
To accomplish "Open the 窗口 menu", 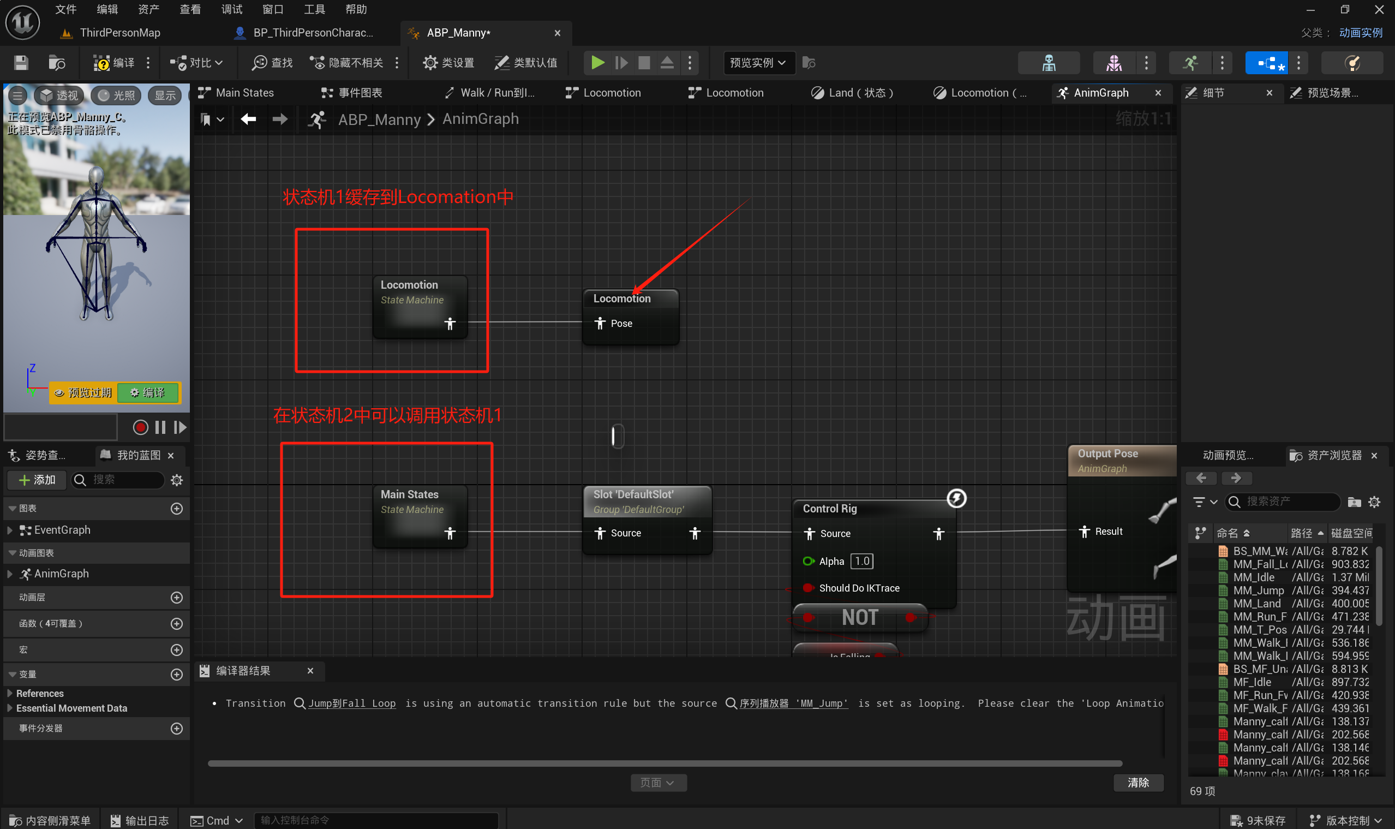I will [x=273, y=9].
